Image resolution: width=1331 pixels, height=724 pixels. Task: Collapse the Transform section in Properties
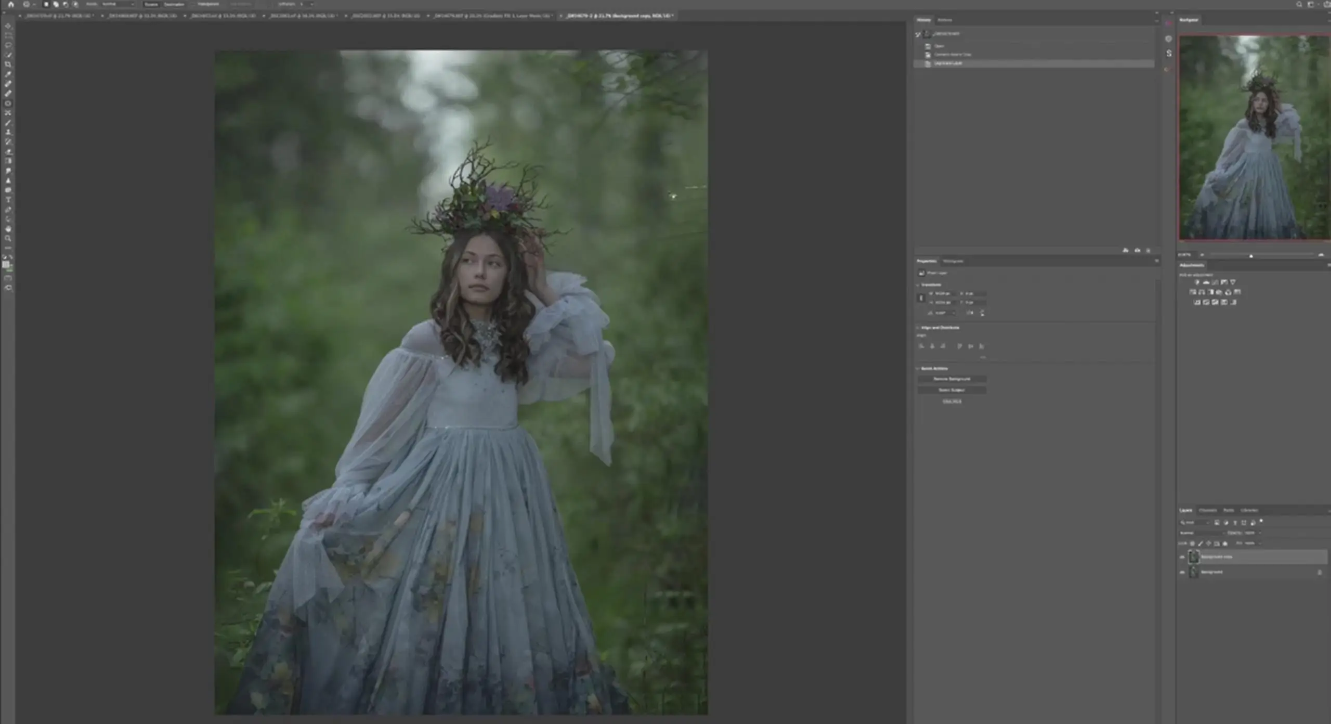pos(918,285)
